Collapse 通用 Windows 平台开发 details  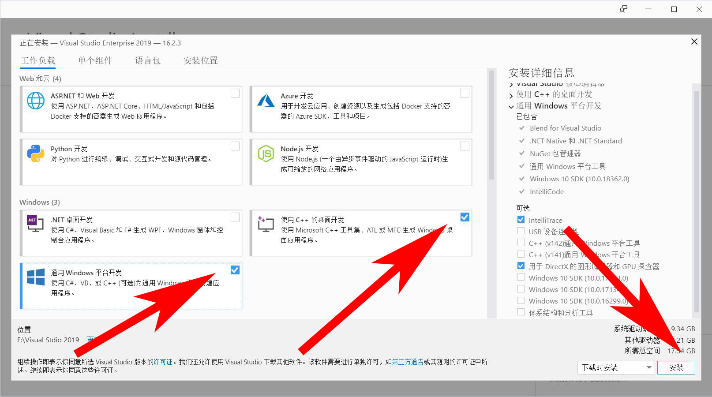tap(511, 106)
